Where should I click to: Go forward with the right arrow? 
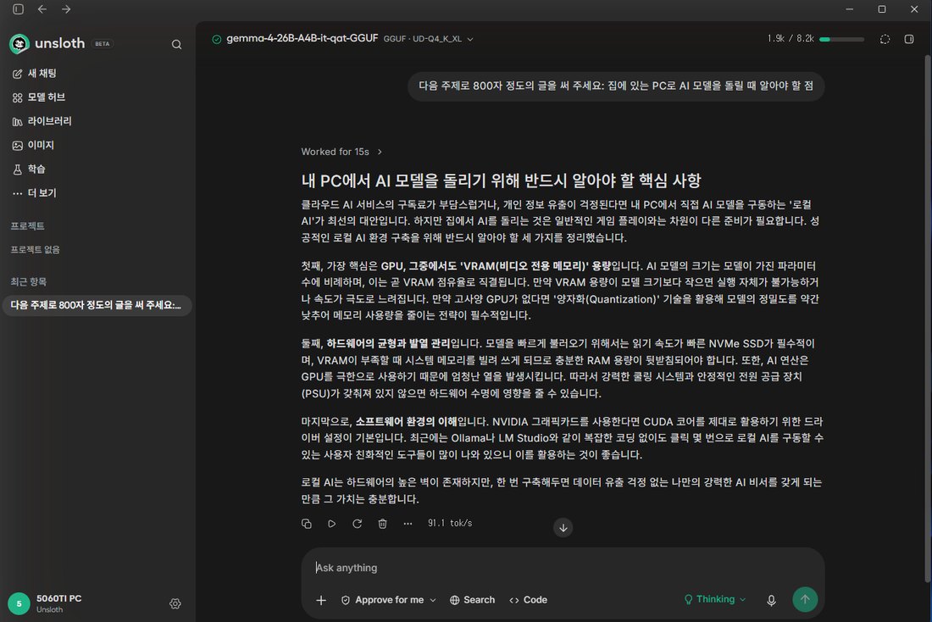66,9
